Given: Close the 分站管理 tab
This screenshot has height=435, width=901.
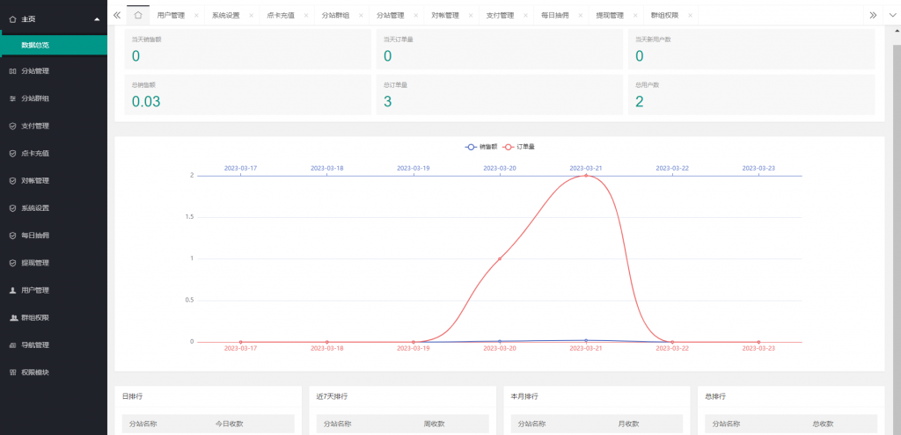Looking at the screenshot, I should (x=415, y=16).
